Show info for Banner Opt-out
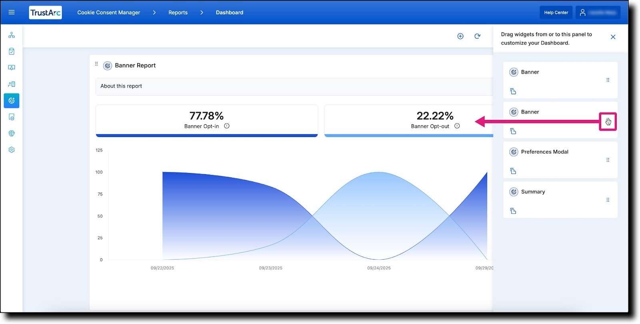 click(457, 126)
